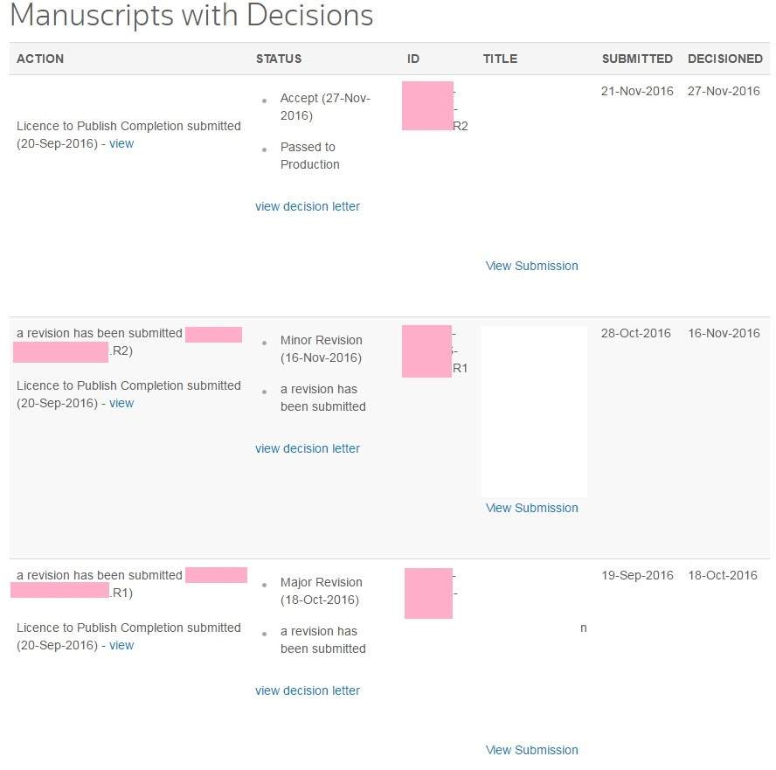
Task: Sort by the DECISIONED column header
Action: point(724,59)
